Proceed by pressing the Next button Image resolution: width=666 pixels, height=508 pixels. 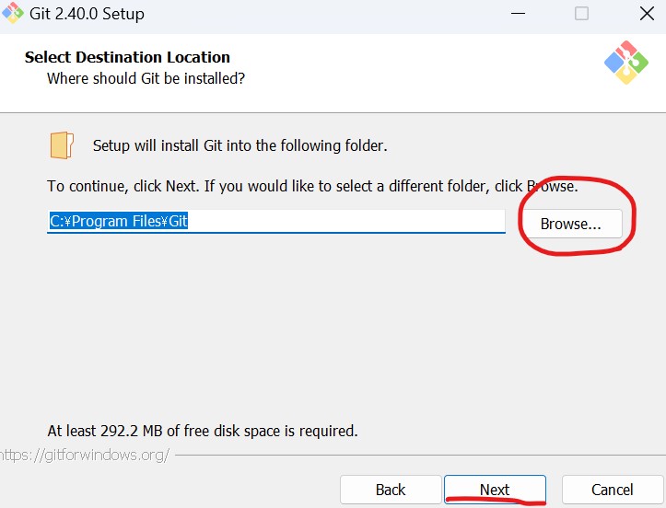click(495, 490)
